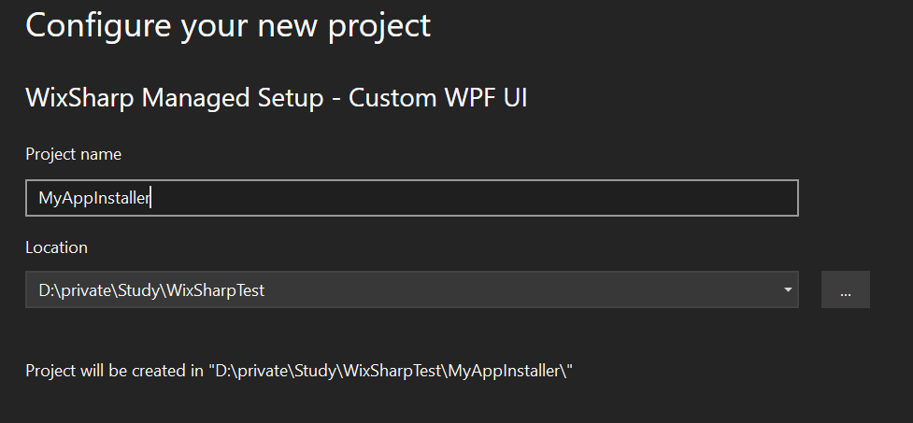Select the Configure your new project heading

pos(228,26)
